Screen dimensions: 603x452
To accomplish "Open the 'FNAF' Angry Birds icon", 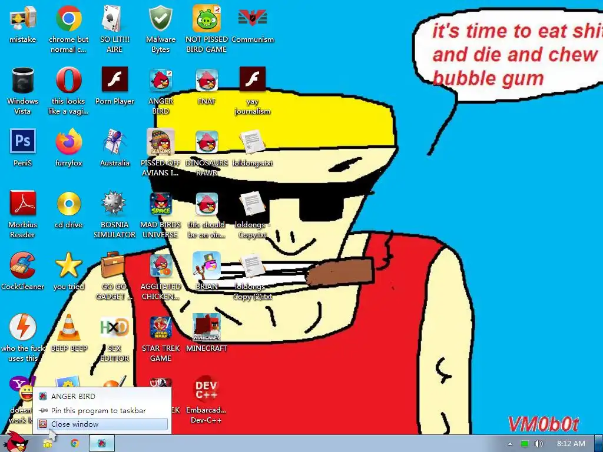I will pos(207,86).
